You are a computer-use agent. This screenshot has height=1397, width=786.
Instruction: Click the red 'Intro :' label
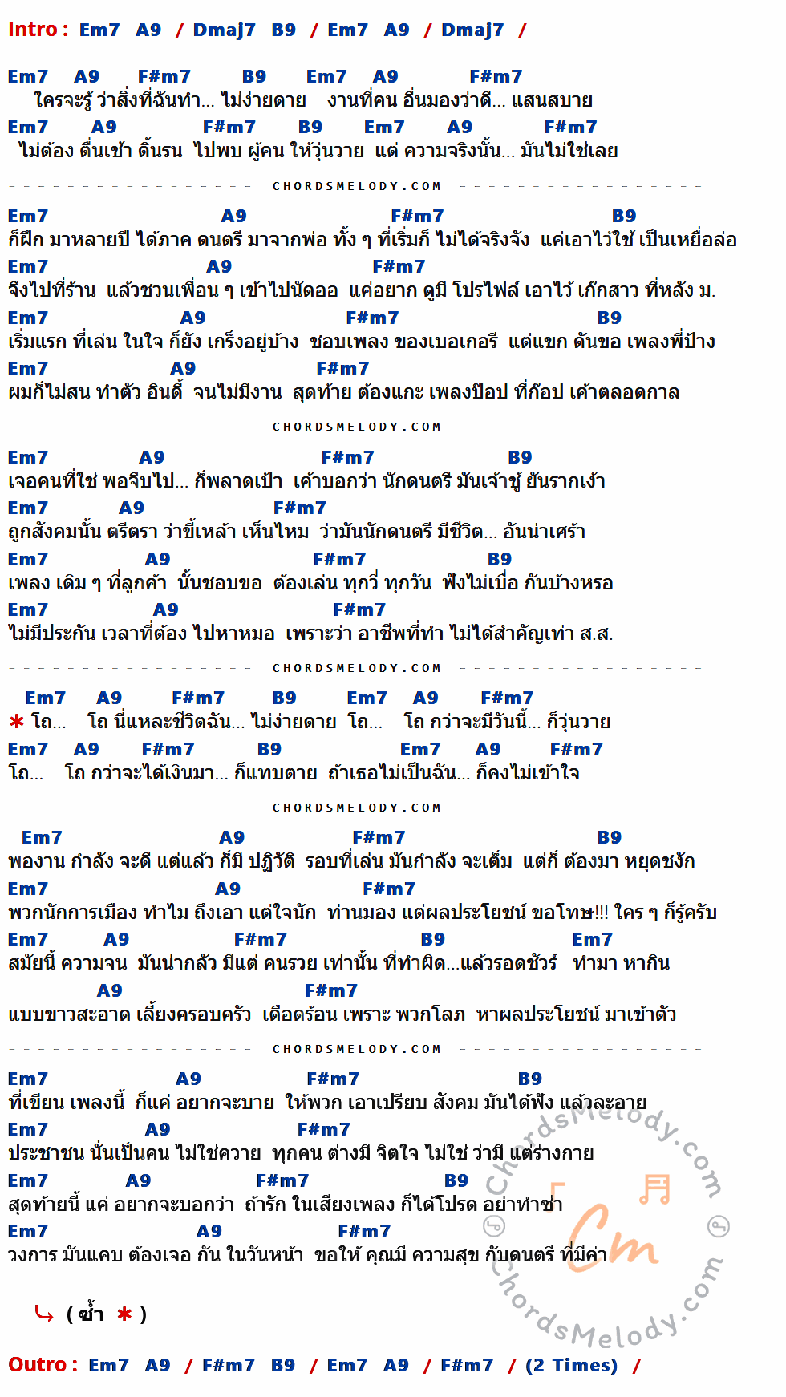point(38,30)
